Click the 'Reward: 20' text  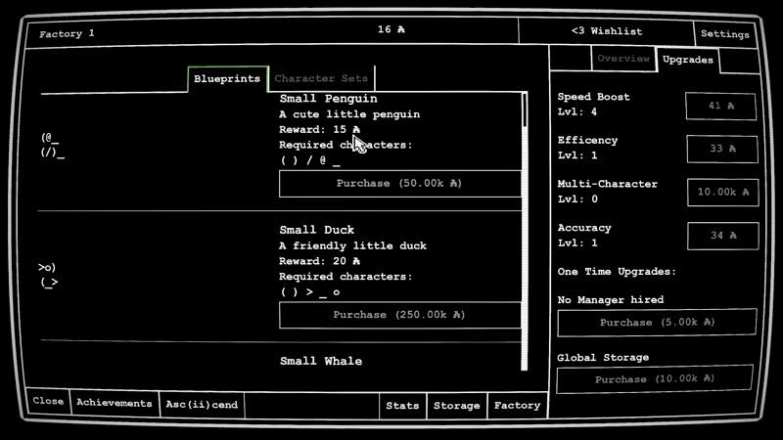point(320,261)
